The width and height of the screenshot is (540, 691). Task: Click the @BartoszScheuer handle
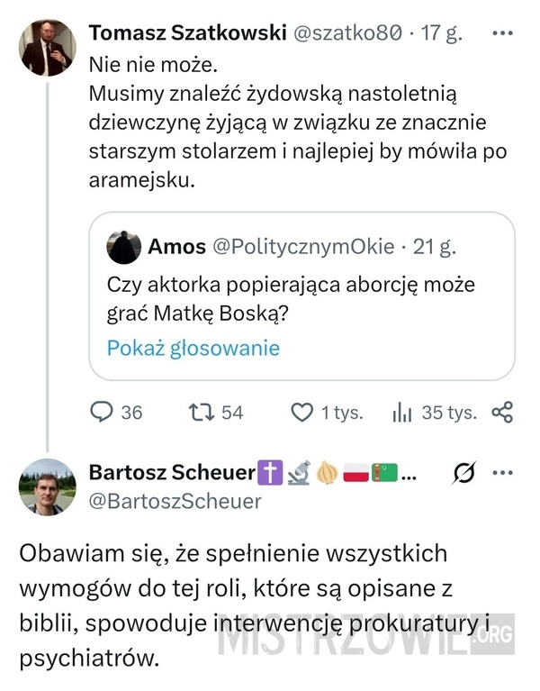(175, 501)
